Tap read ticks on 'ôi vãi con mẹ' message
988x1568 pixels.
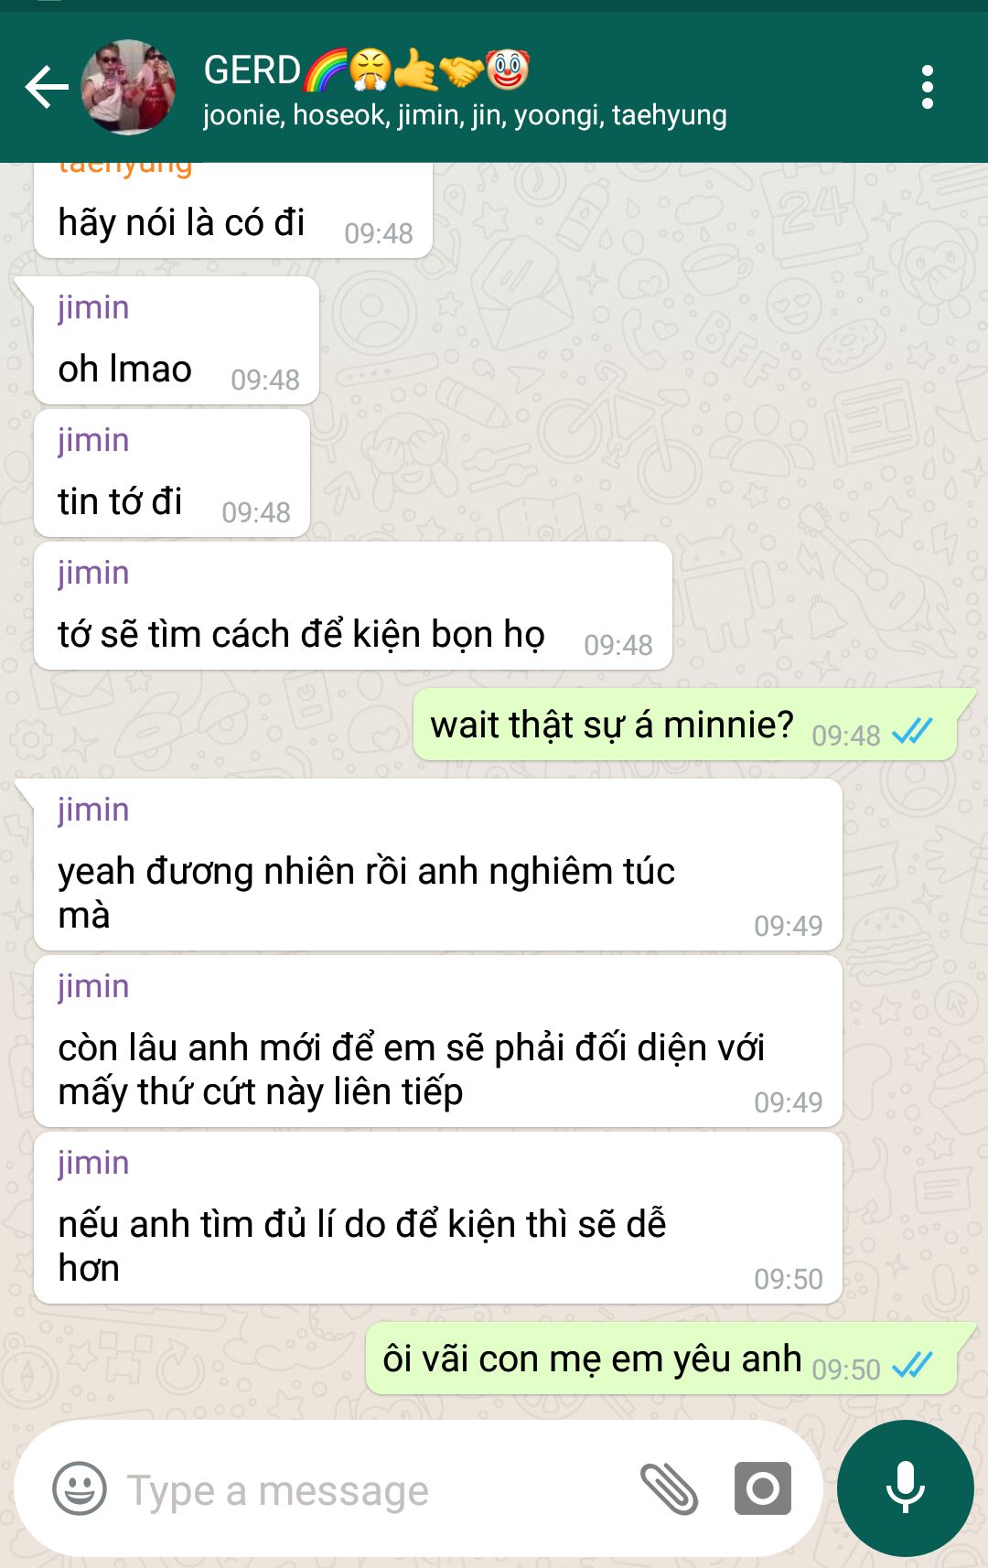[912, 1365]
